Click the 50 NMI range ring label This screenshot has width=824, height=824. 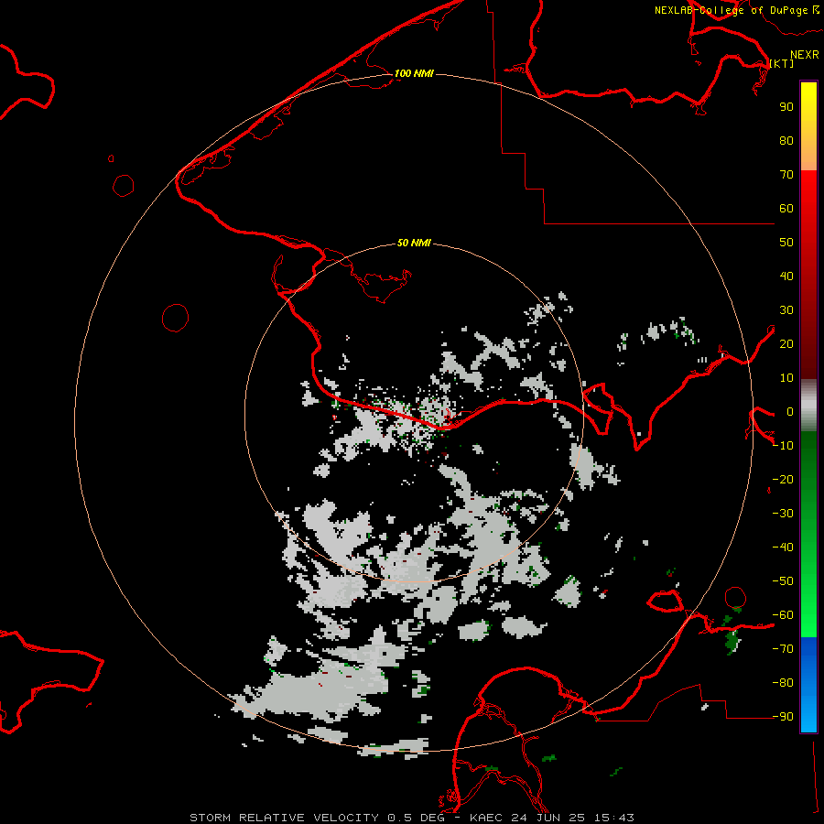[x=414, y=243]
